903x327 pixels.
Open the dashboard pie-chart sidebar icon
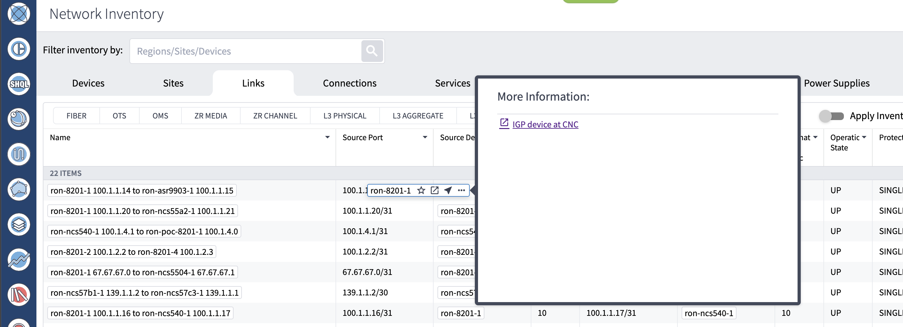pyautogui.click(x=19, y=49)
